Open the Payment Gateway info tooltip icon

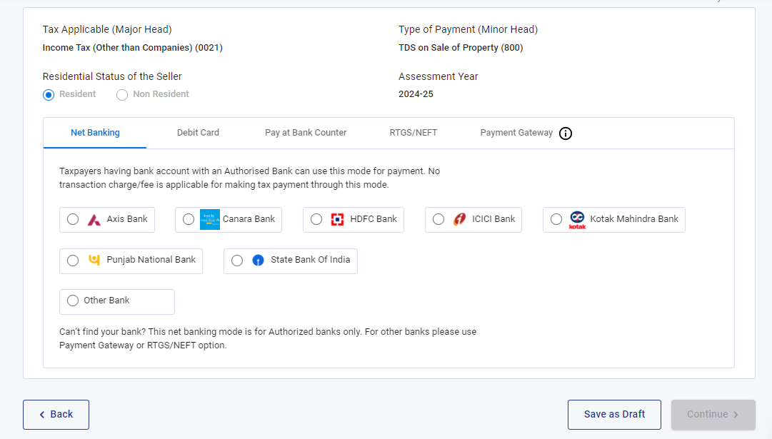pos(565,133)
